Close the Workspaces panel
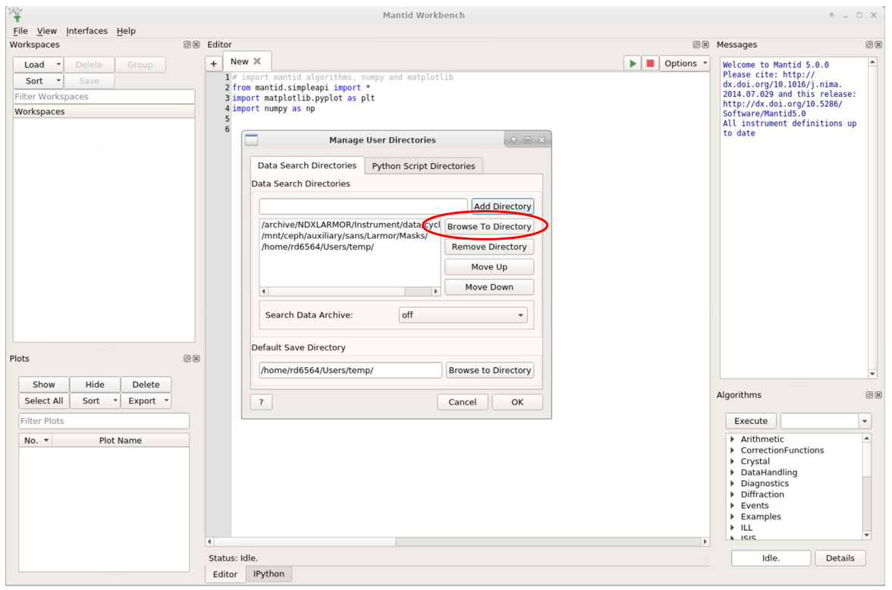Viewport: 892px width, 590px height. click(x=196, y=45)
